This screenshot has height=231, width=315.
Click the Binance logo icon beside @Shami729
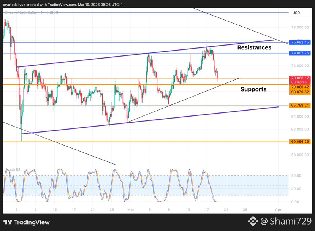(x=253, y=222)
